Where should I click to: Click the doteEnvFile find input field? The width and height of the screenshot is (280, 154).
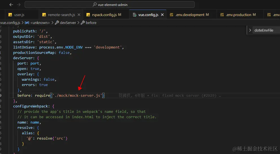coord(266,30)
